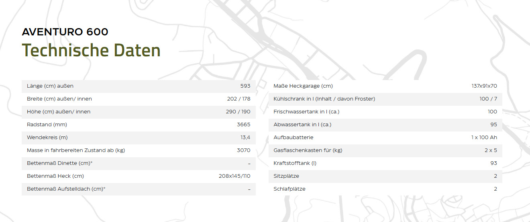
Task: Click the Gasflaschenkasten für (kg) label
Action: pyautogui.click(x=308, y=150)
